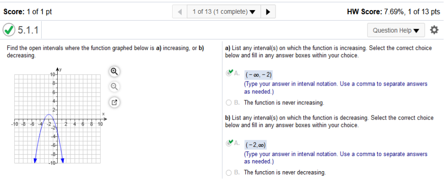
Task: Zoom out of the graph
Action: (114, 87)
